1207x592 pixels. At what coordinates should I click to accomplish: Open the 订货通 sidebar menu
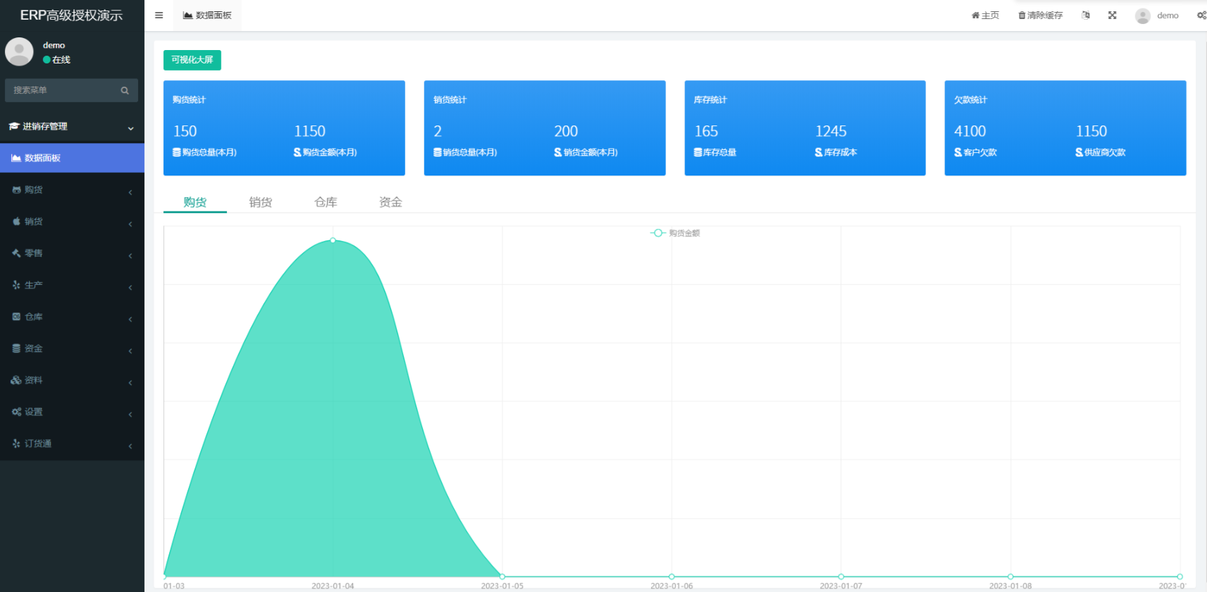point(72,444)
